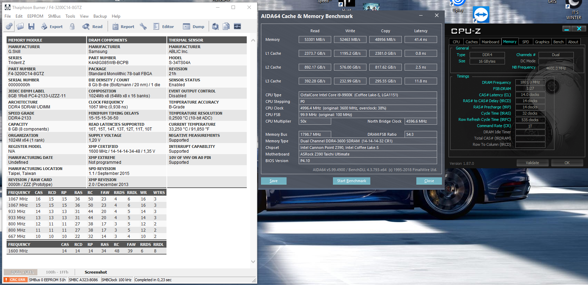Click the Screenshot button in Thaiphoon Burner
This screenshot has height=285, width=588.
tap(96, 272)
